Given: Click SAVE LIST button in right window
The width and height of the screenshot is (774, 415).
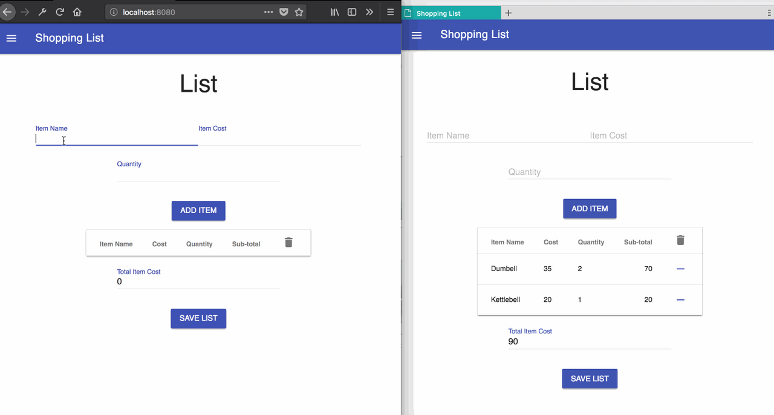Looking at the screenshot, I should click(x=590, y=379).
